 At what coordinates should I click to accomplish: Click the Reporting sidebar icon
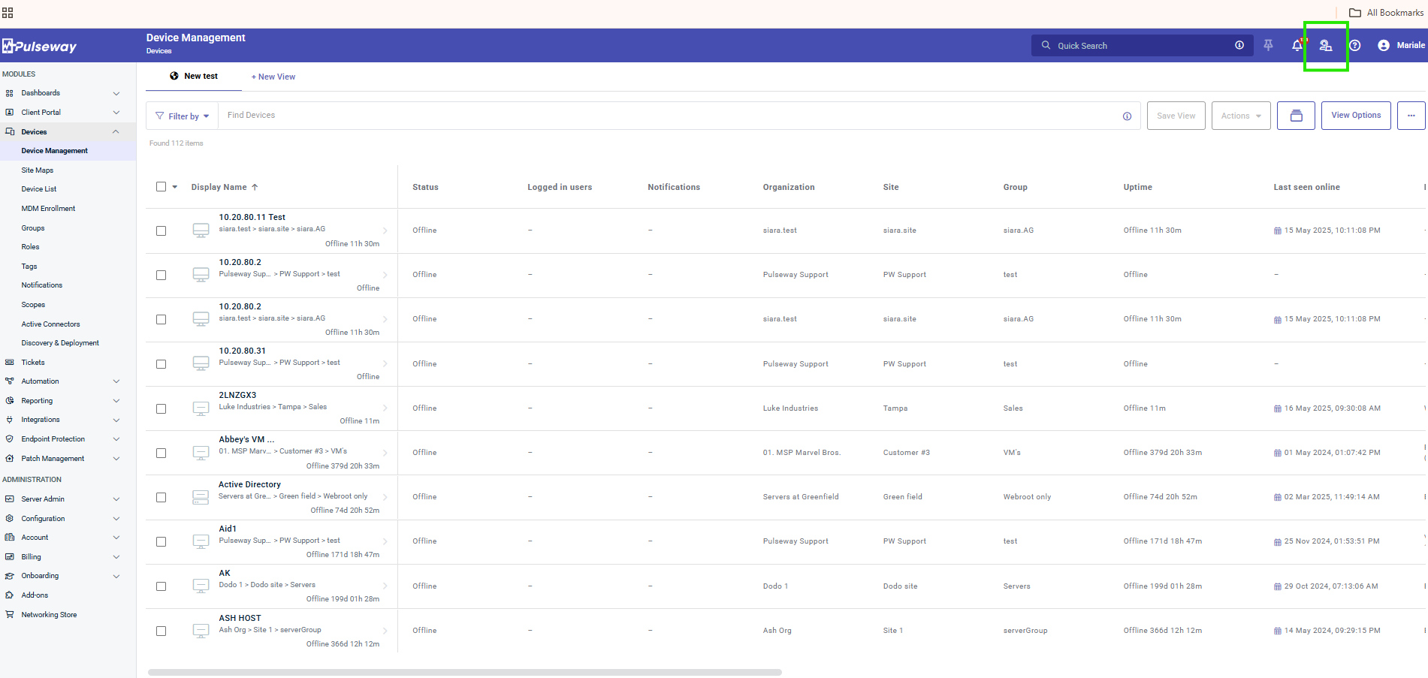point(10,401)
